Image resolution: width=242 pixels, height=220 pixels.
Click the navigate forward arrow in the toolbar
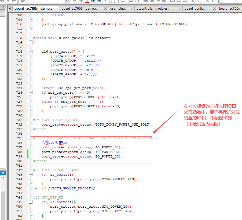tap(81, 1)
